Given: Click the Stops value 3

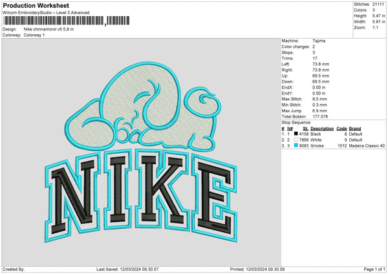Looking at the screenshot, I should point(314,52).
